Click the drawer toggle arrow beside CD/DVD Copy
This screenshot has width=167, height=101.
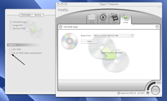pyautogui.click(x=61, y=27)
